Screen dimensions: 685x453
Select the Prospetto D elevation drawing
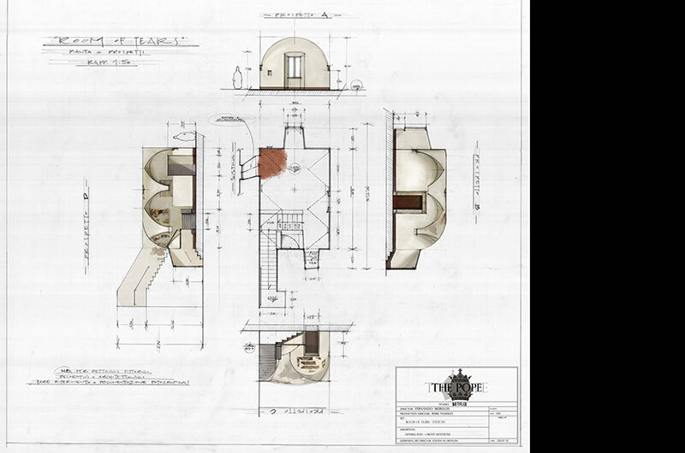171,205
